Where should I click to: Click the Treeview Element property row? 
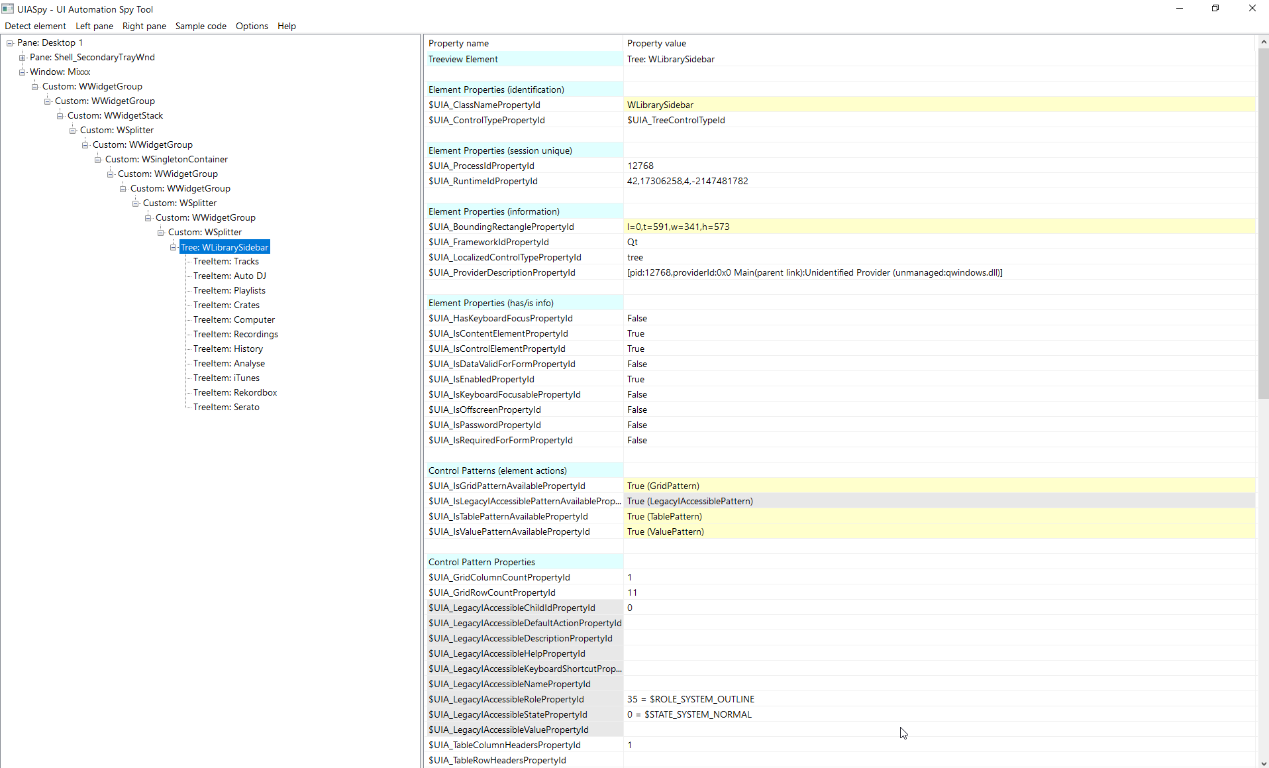click(x=840, y=60)
